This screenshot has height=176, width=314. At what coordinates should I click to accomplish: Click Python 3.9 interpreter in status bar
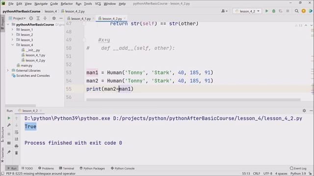click(298, 174)
